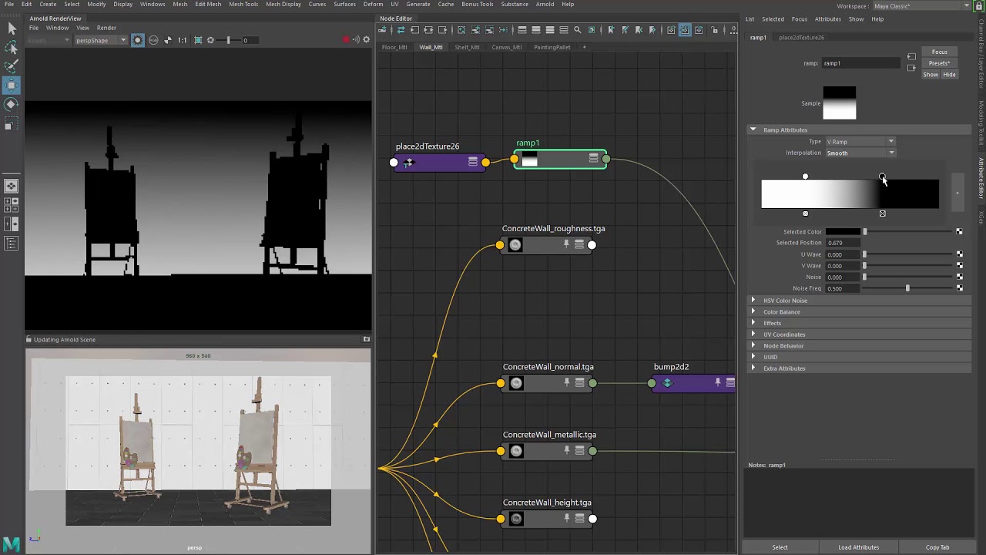Collapse the Ramp Attributes section
Screen dimensions: 986x555
(x=753, y=129)
